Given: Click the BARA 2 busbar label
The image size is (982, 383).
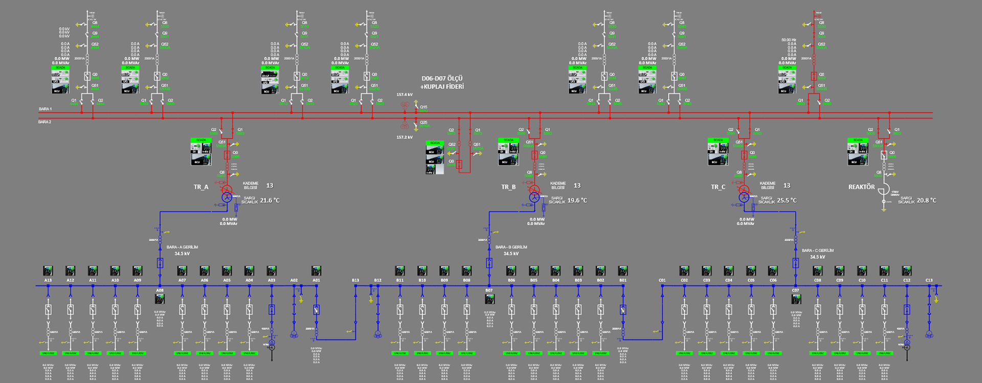Looking at the screenshot, I should [x=45, y=122].
